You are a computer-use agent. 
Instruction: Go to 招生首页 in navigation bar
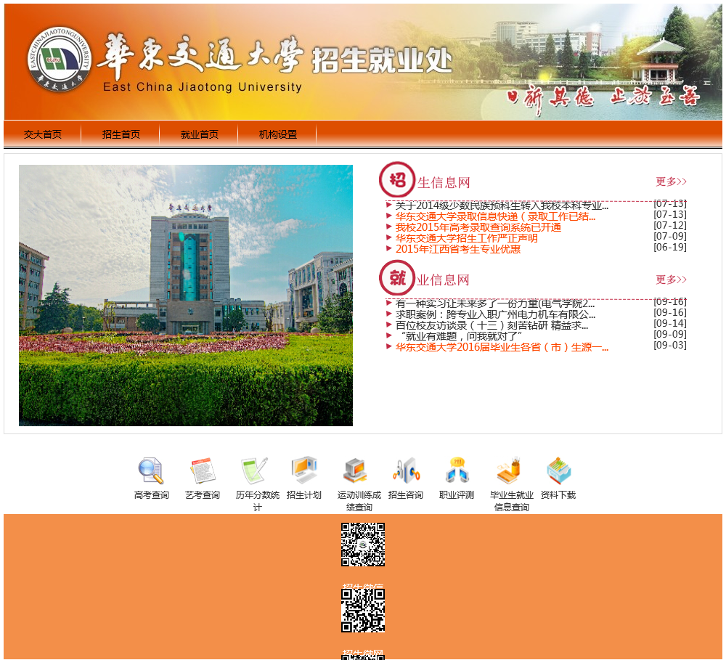(121, 134)
